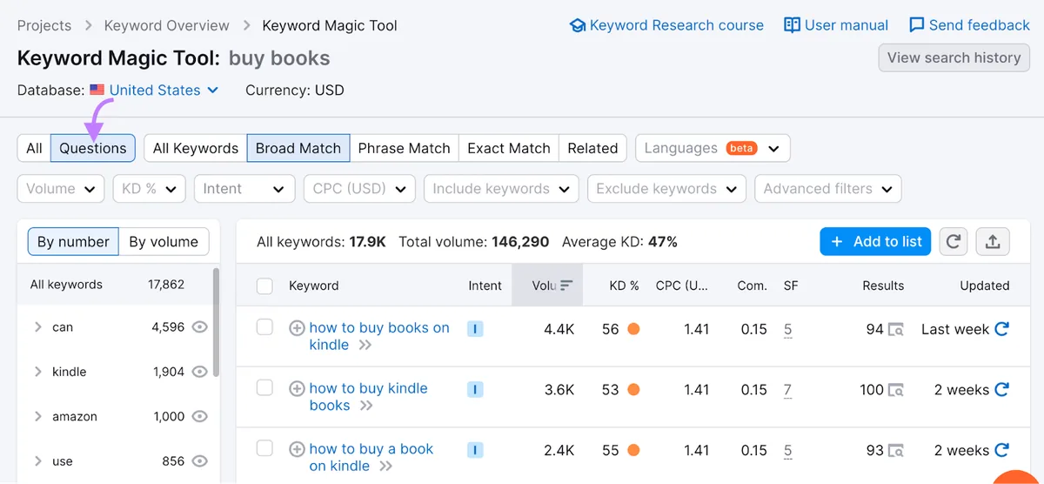1044x484 pixels.
Task: Toggle eye icon for kindle group
Action: tap(200, 372)
